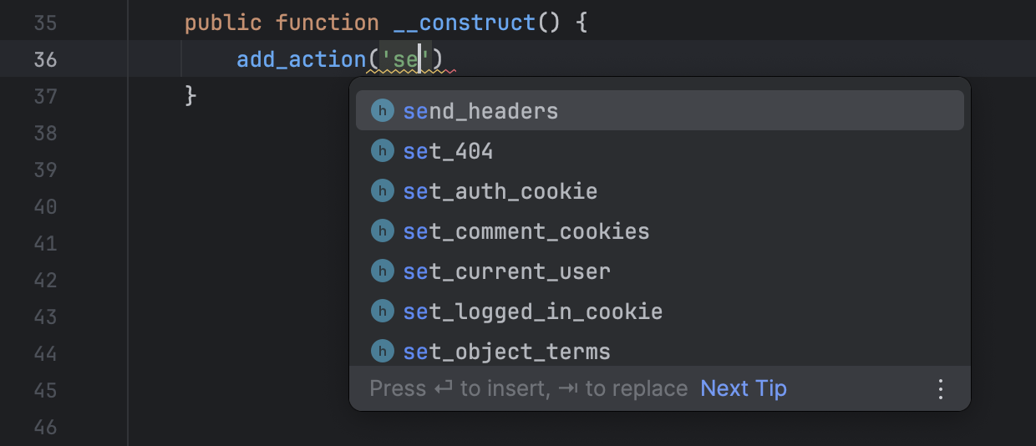The height and width of the screenshot is (446, 1036).
Task: Pick the set_auth_cookie suggestion
Action: (500, 191)
